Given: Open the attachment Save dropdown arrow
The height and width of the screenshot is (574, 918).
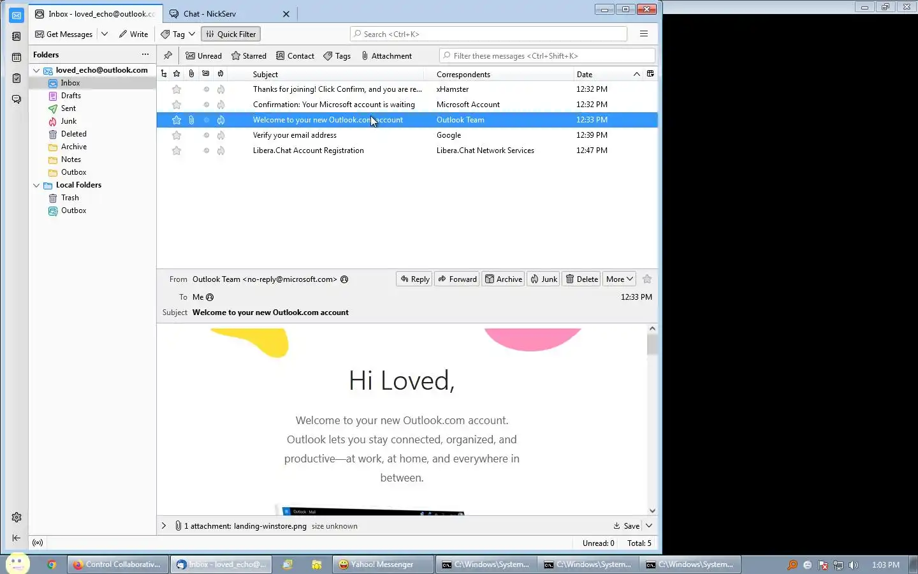Looking at the screenshot, I should (x=649, y=526).
